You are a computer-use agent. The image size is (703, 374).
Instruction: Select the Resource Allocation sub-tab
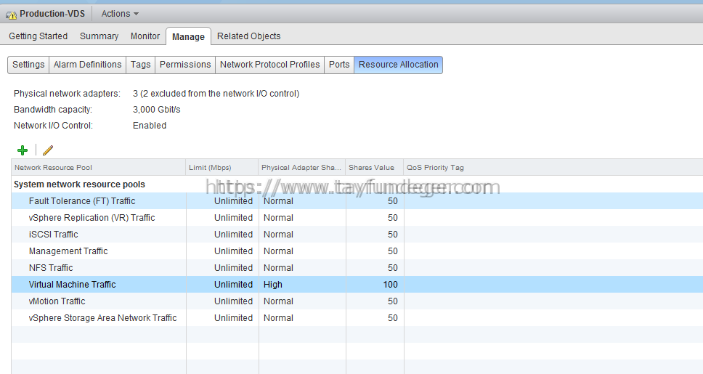(399, 65)
